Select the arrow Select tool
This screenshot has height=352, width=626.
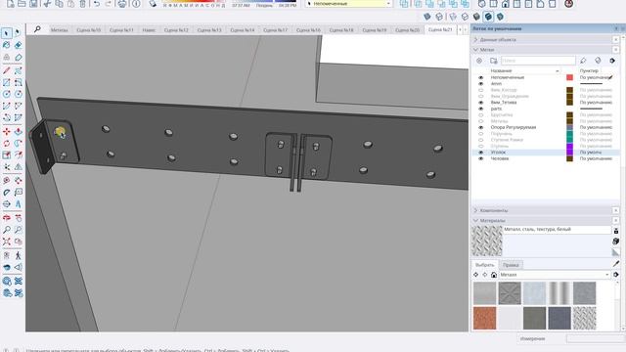pyautogui.click(x=7, y=33)
